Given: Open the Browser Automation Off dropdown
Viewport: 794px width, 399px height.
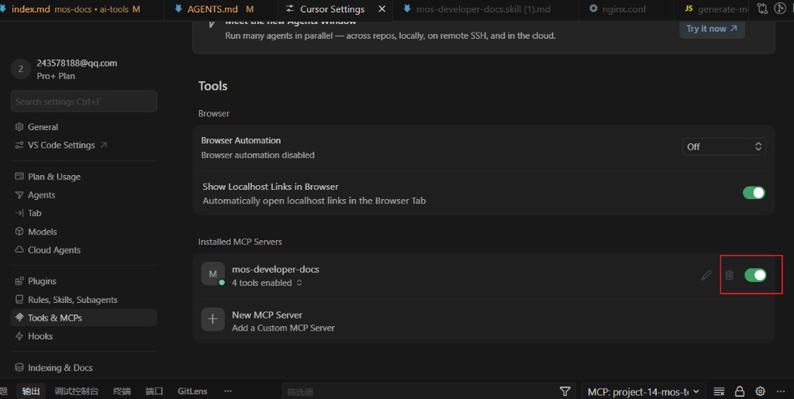Looking at the screenshot, I should [x=724, y=146].
